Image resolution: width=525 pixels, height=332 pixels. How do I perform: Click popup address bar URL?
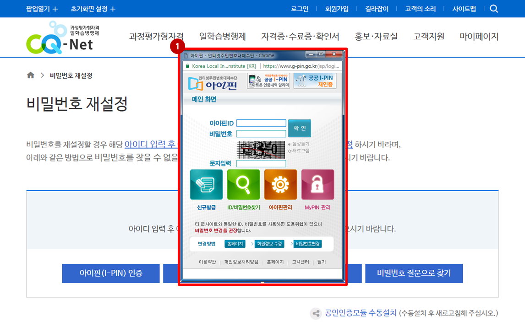301,66
